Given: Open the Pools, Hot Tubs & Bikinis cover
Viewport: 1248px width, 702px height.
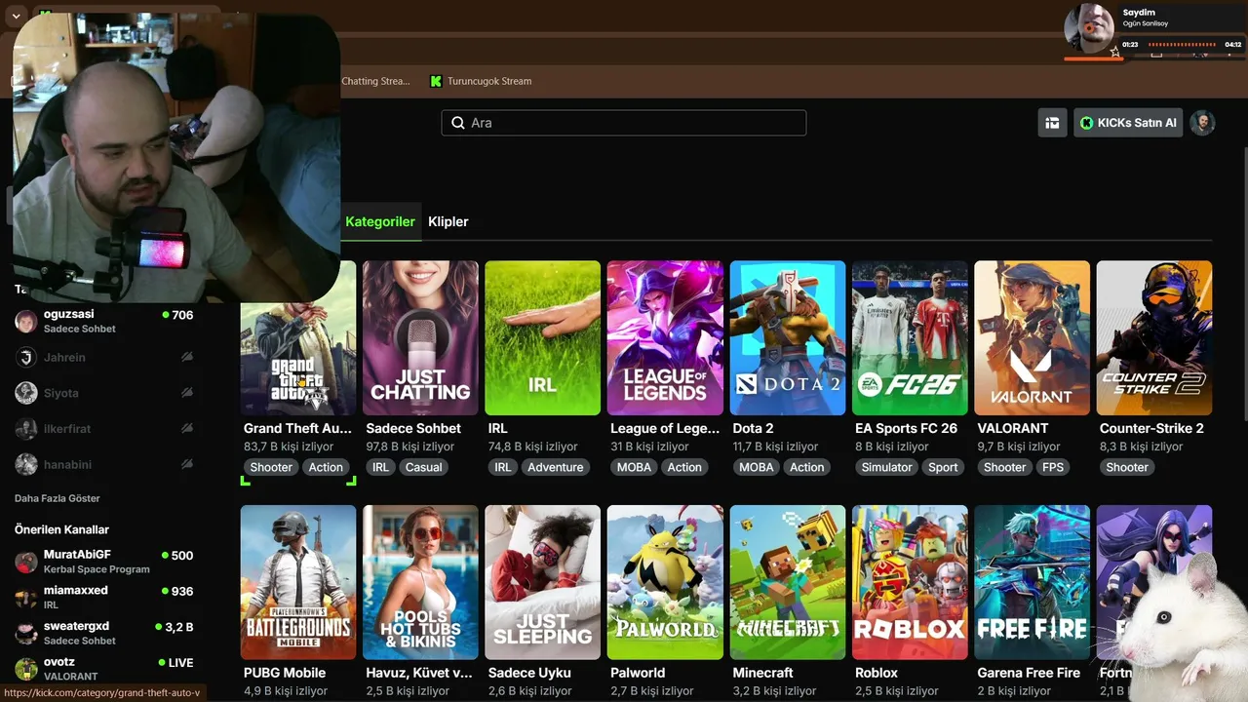Looking at the screenshot, I should 420,582.
